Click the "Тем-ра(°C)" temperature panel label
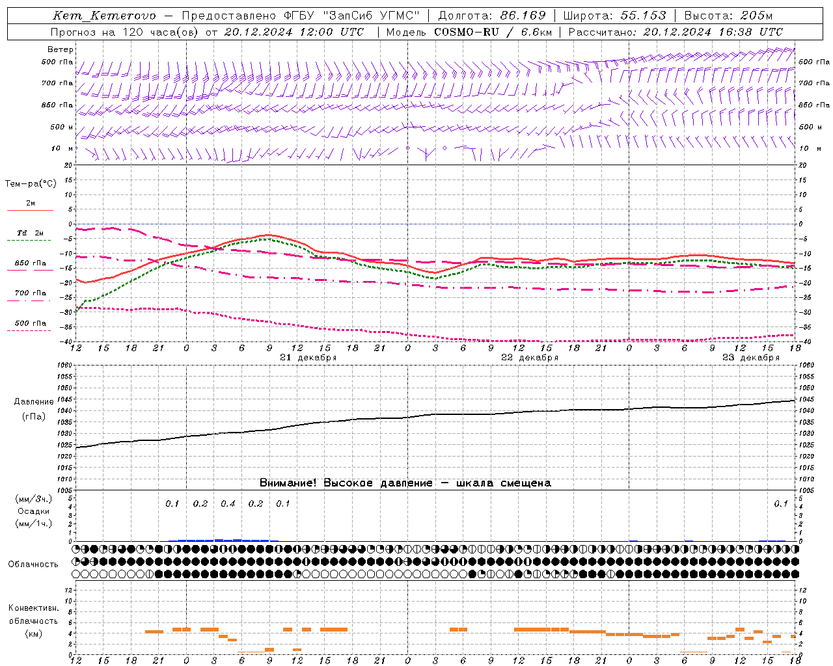The width and height of the screenshot is (833, 666). 31,184
